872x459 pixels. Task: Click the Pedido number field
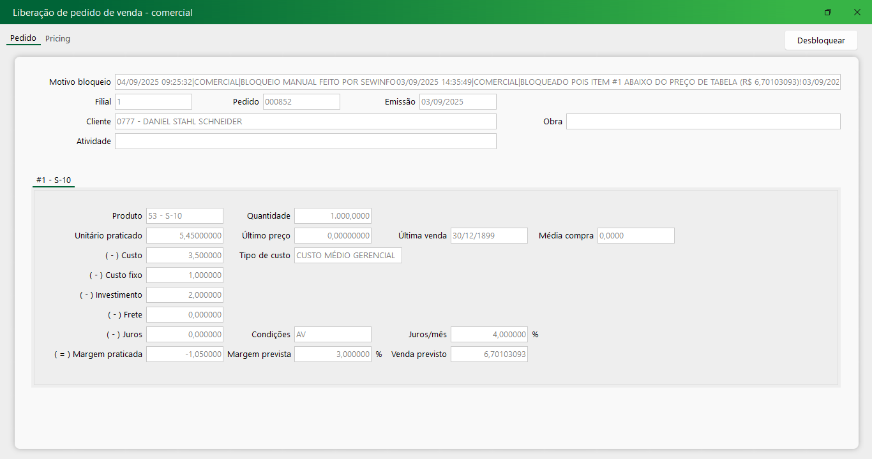tap(301, 102)
